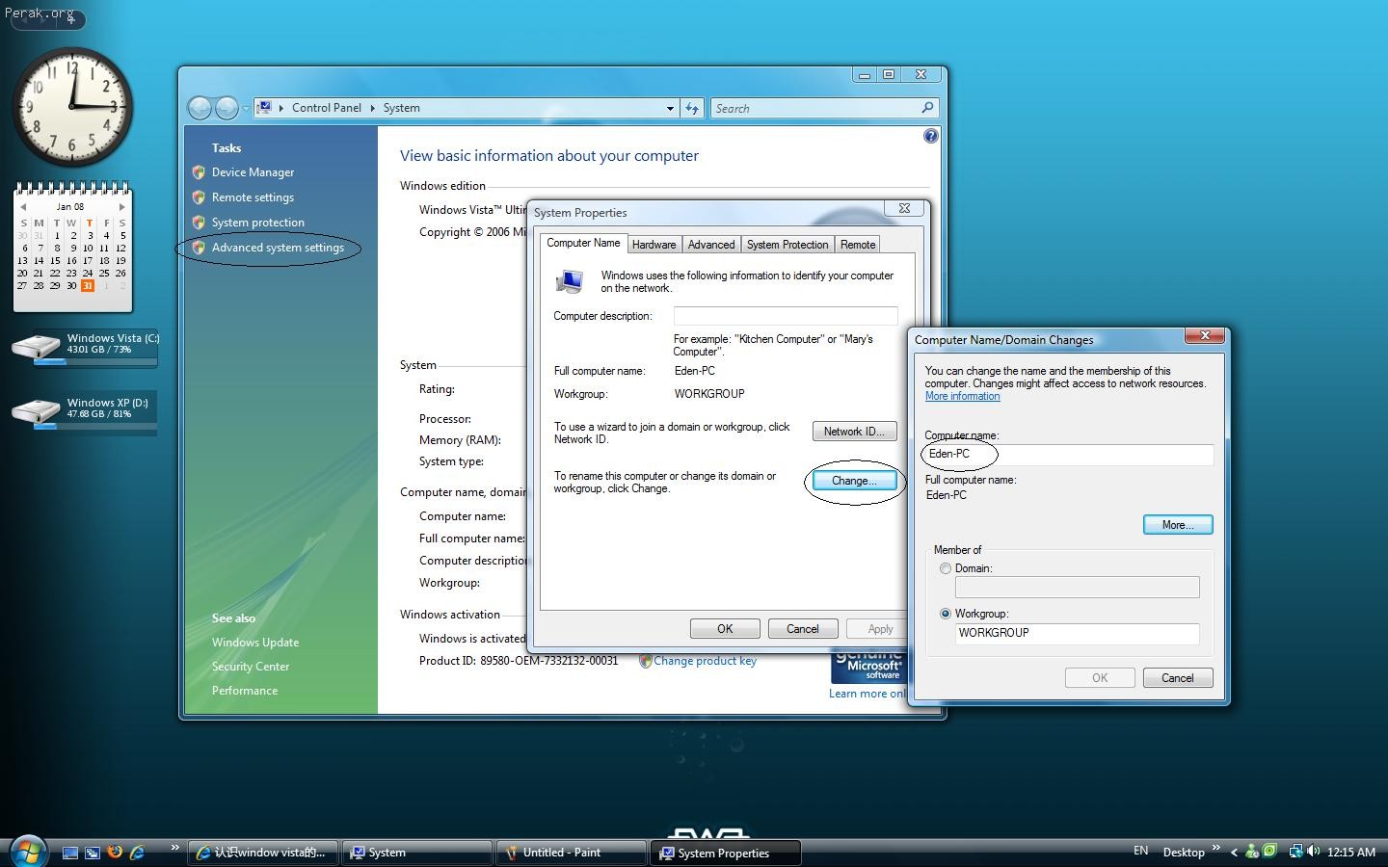Click the Network ID... button

coord(854,432)
